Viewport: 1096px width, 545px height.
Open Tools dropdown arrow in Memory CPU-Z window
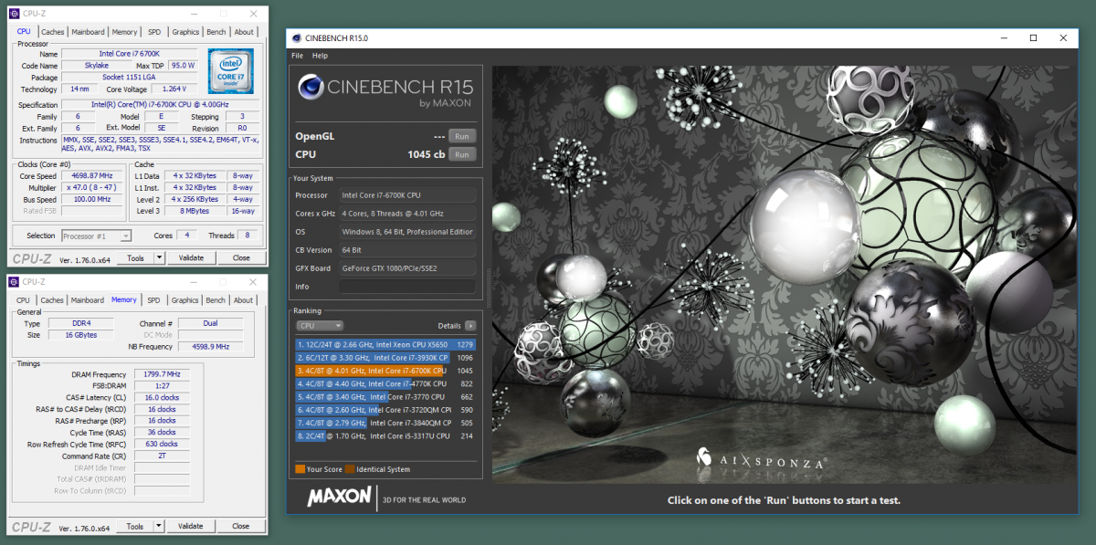(x=159, y=527)
